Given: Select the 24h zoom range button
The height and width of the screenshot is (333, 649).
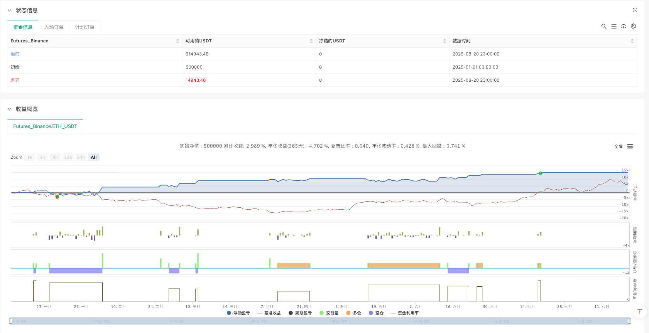Looking at the screenshot, I should tap(81, 157).
